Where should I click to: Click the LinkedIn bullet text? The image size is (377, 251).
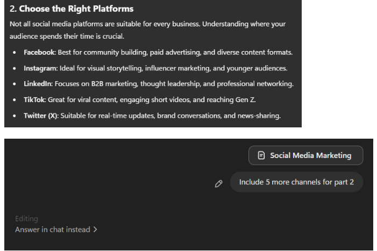tap(159, 84)
